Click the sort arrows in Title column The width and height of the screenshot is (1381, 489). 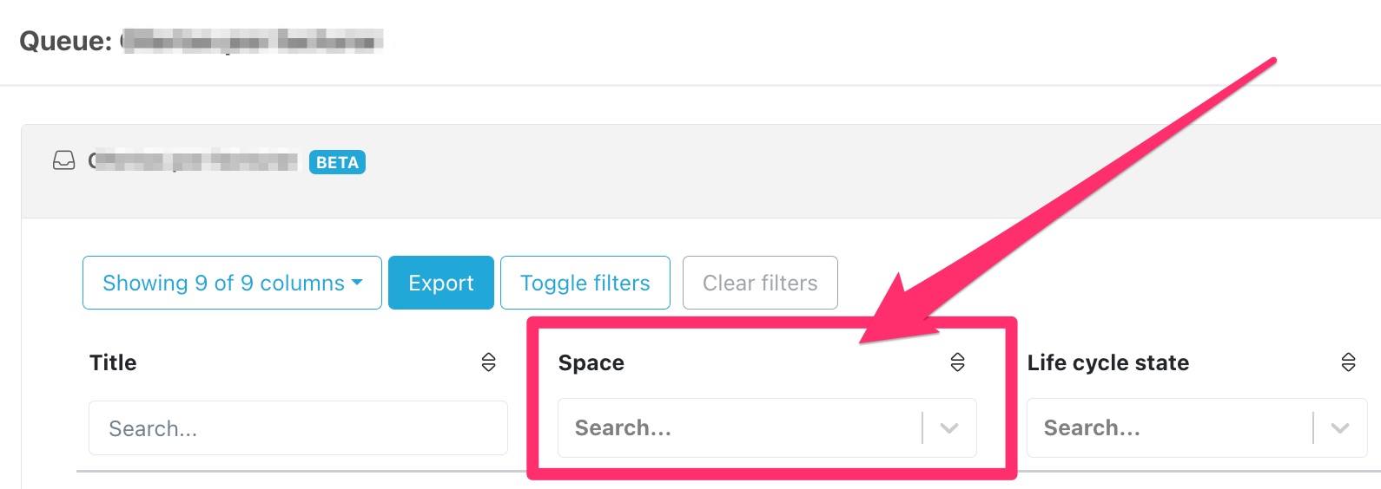tap(489, 362)
